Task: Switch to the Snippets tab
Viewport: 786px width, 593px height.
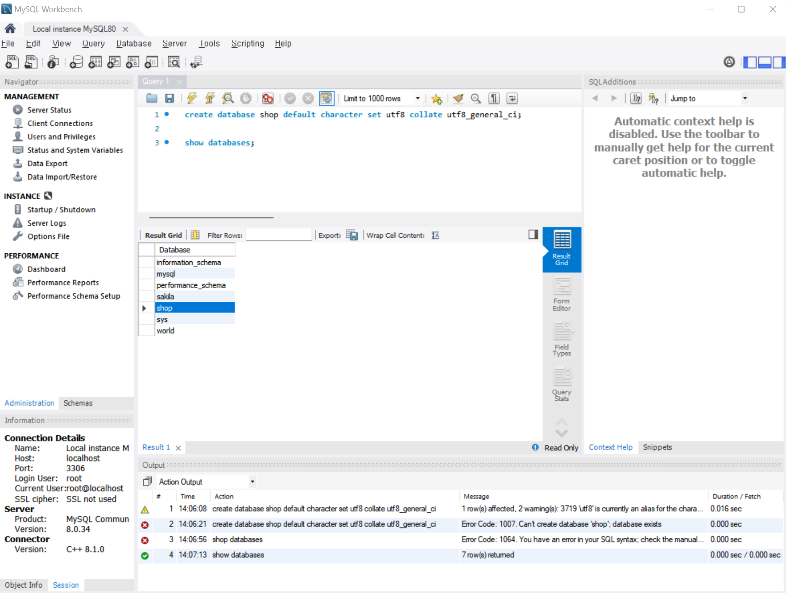Action: pos(657,447)
